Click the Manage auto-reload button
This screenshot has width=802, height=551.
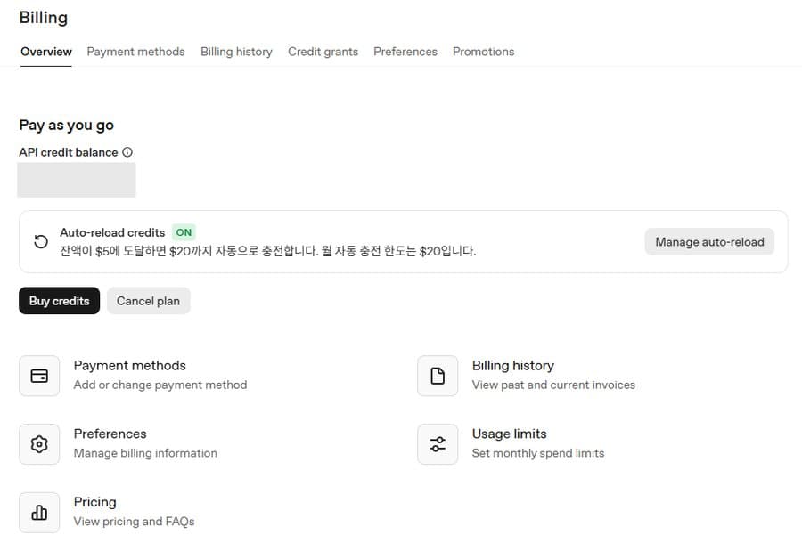click(x=709, y=242)
